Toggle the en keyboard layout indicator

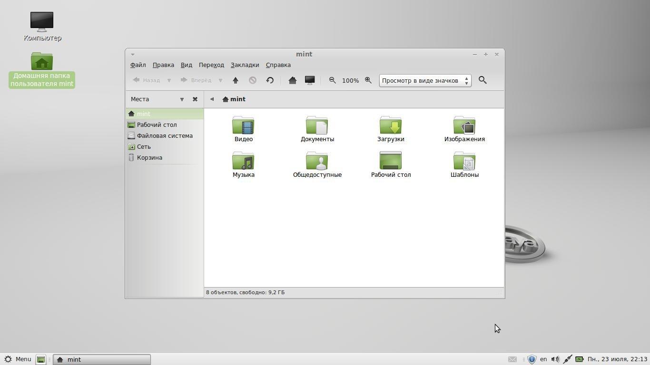[x=543, y=359]
